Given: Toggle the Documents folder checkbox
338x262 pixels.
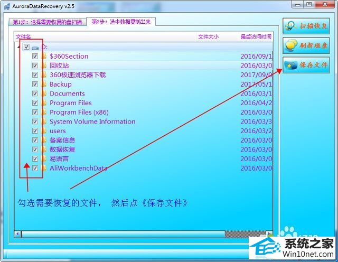Looking at the screenshot, I should [x=35, y=93].
